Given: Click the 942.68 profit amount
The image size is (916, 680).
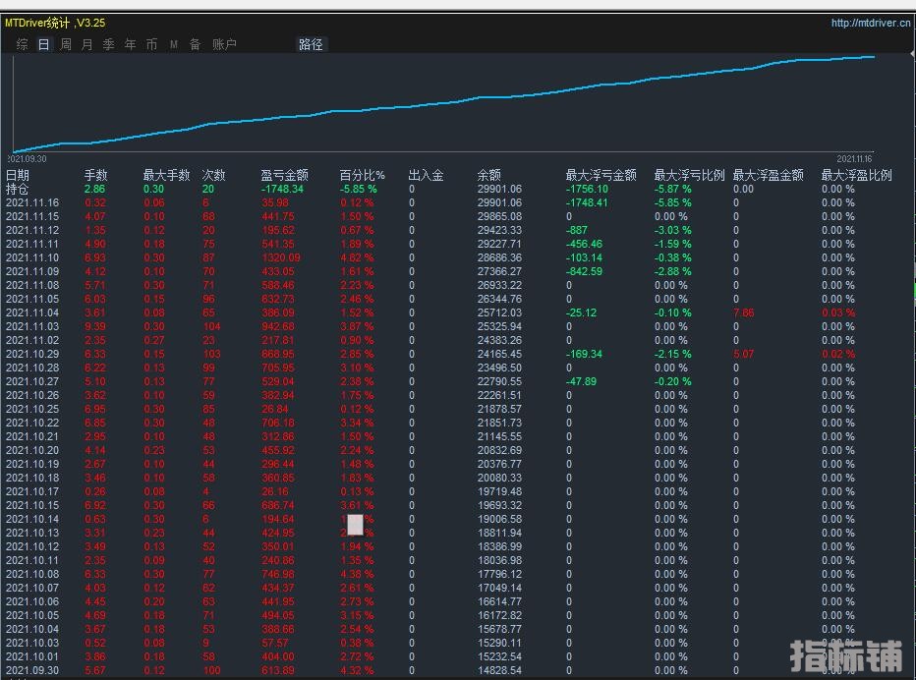Looking at the screenshot, I should click(278, 326).
